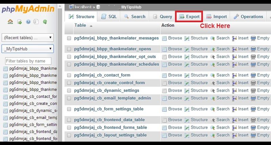The height and width of the screenshot is (145, 271).
Task: Click Empty for pg5dmrjaj_cb_dynamic_settings
Action: click(x=263, y=90)
